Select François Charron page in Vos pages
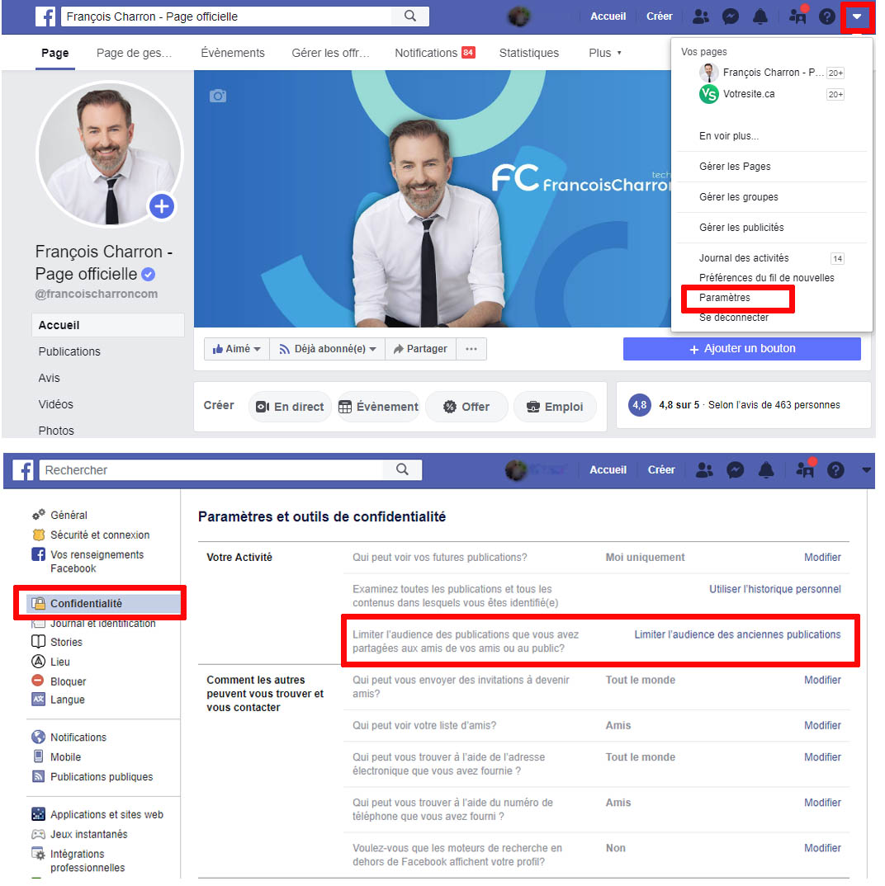 point(771,73)
